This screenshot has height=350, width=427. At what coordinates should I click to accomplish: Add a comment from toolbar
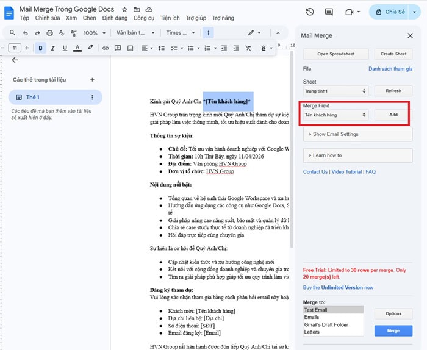pyautogui.click(x=118, y=48)
